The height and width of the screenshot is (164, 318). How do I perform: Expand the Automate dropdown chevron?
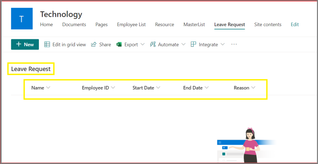click(x=183, y=44)
